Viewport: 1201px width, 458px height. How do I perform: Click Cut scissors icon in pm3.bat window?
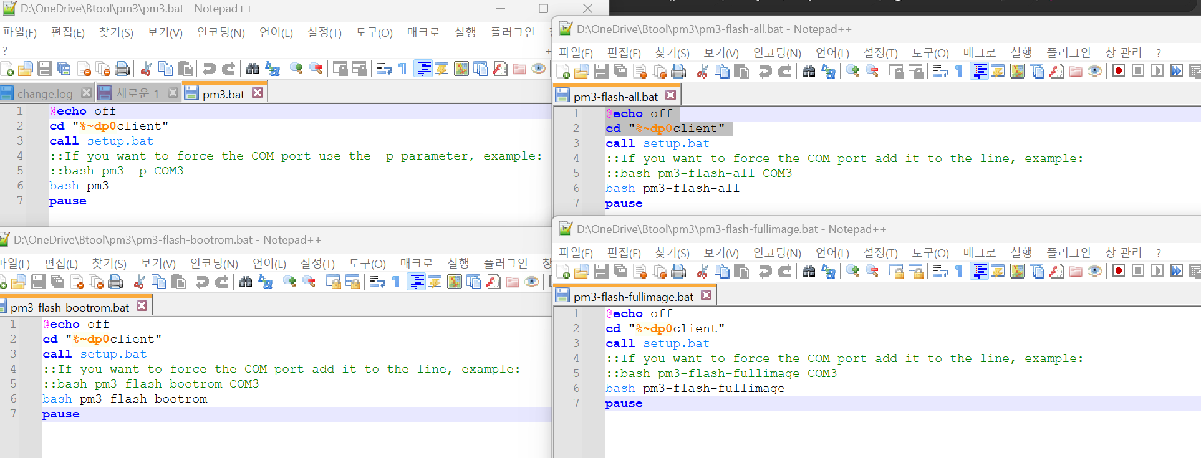pos(147,69)
